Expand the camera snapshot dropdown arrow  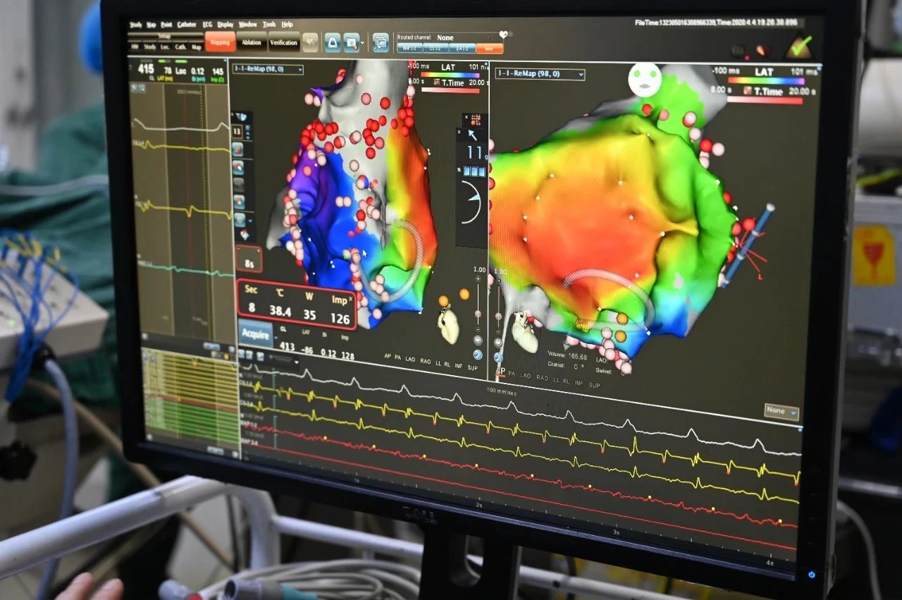[362, 43]
